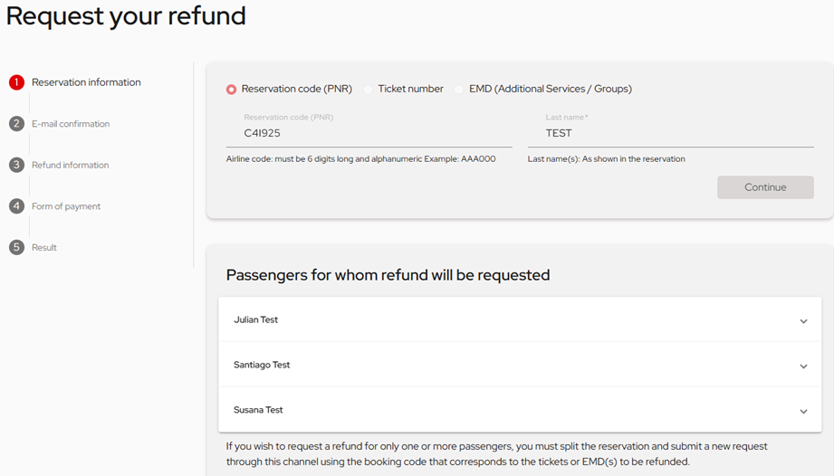
Task: Go to E-mail confirmation step
Action: click(x=71, y=124)
